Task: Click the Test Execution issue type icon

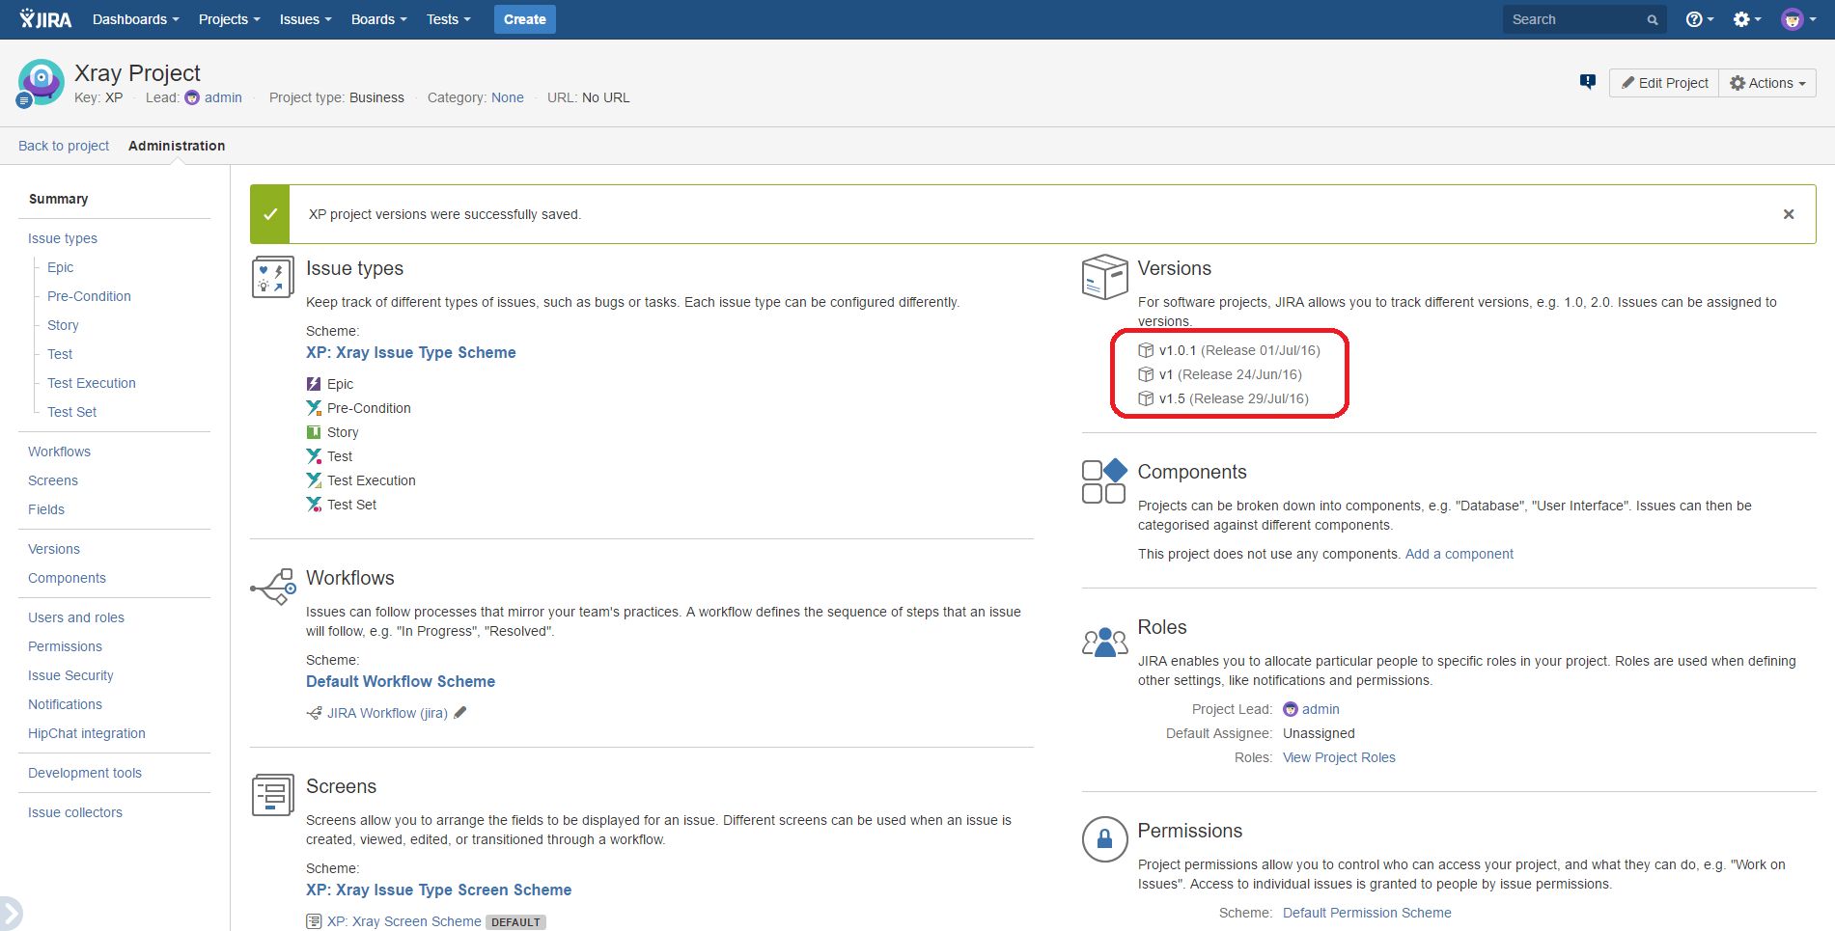Action: [314, 480]
